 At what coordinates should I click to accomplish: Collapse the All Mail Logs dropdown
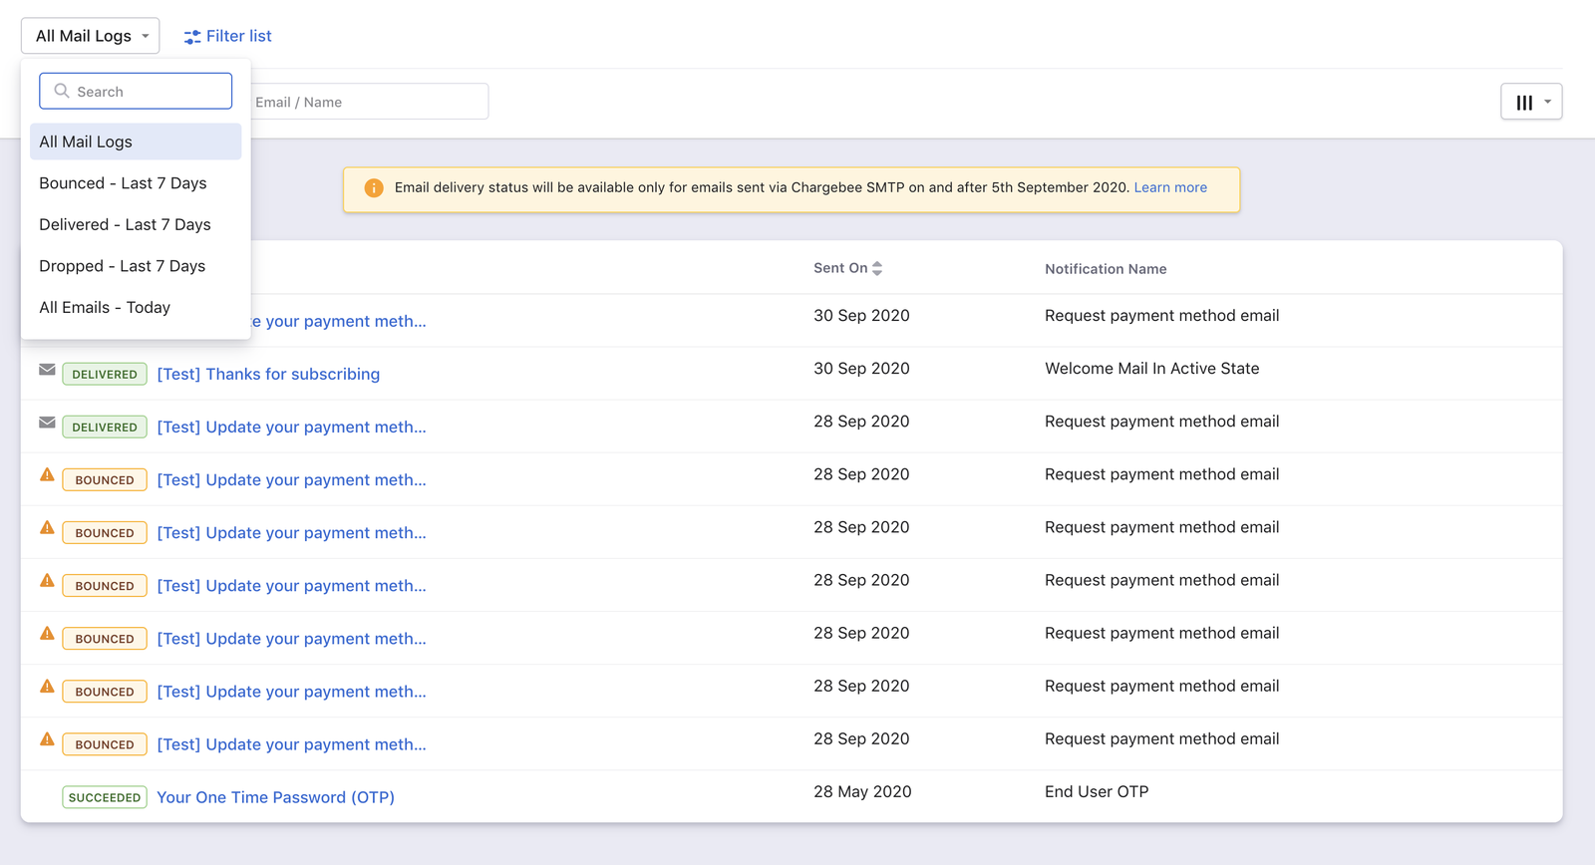pos(90,36)
